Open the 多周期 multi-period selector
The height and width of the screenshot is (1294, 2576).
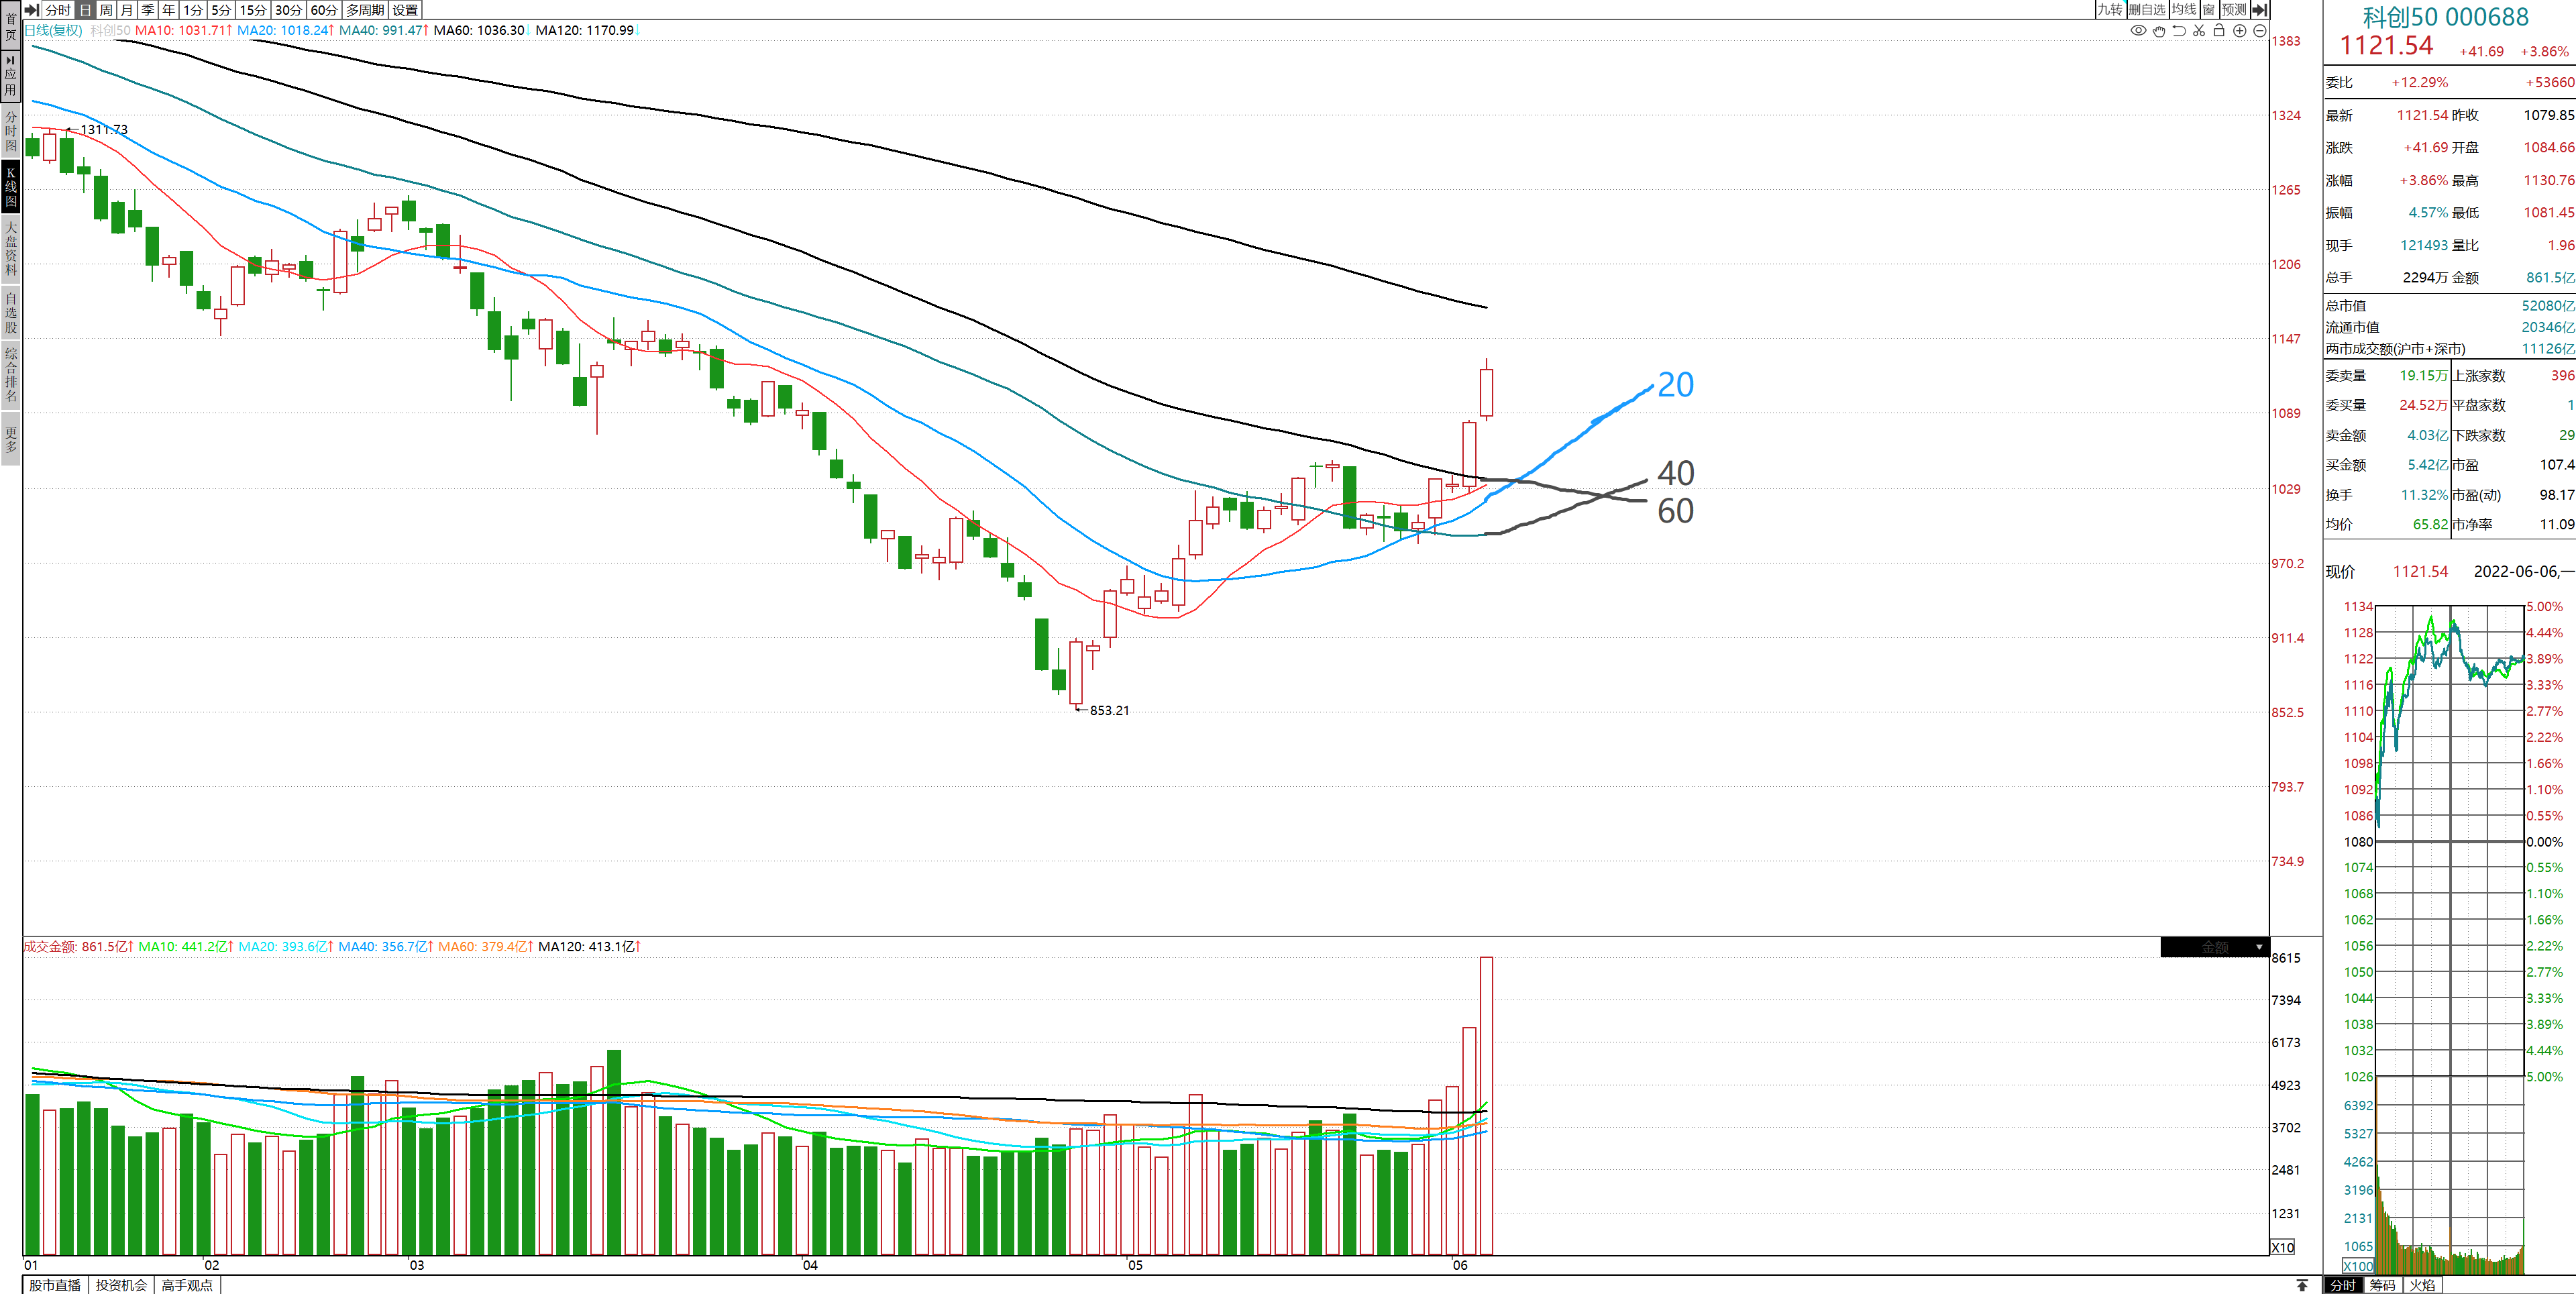click(365, 9)
